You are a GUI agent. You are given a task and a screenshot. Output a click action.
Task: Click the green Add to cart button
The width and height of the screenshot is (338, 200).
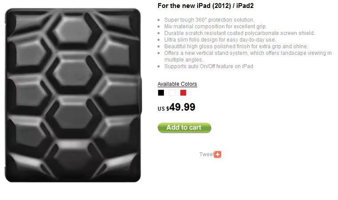184,127
